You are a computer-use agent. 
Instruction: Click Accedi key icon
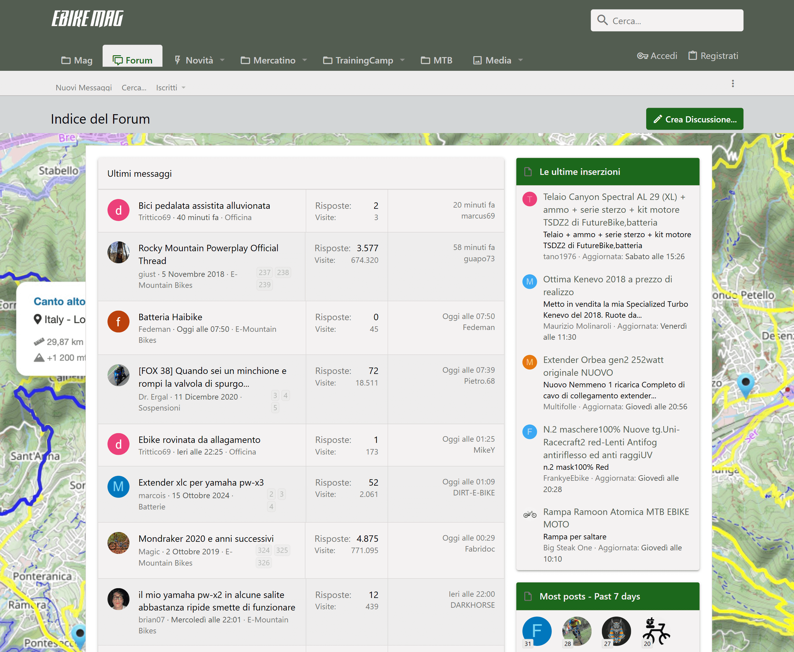pyautogui.click(x=642, y=56)
